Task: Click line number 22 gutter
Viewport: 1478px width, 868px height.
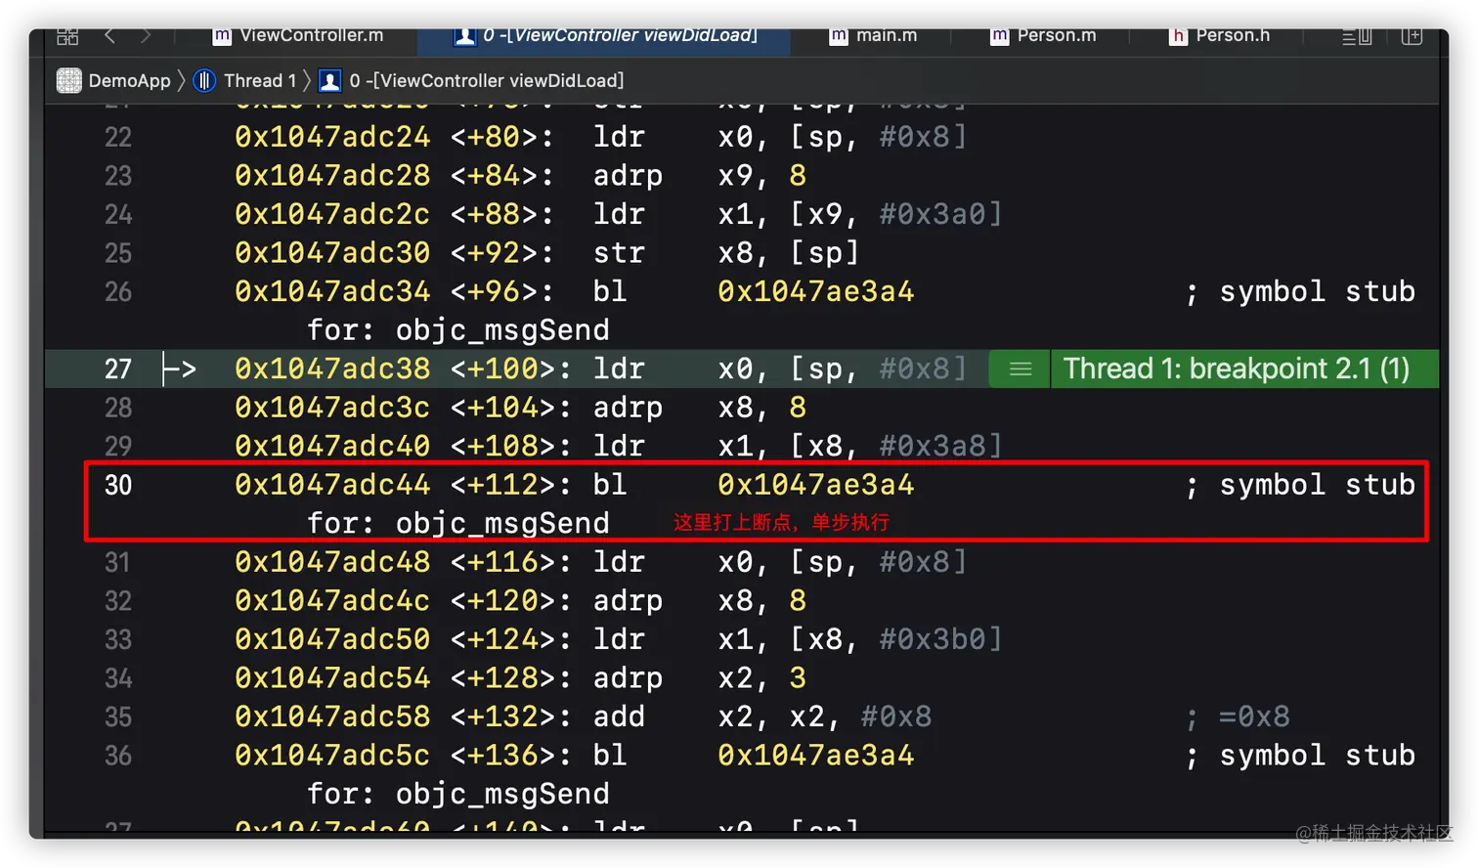Action: (x=118, y=137)
